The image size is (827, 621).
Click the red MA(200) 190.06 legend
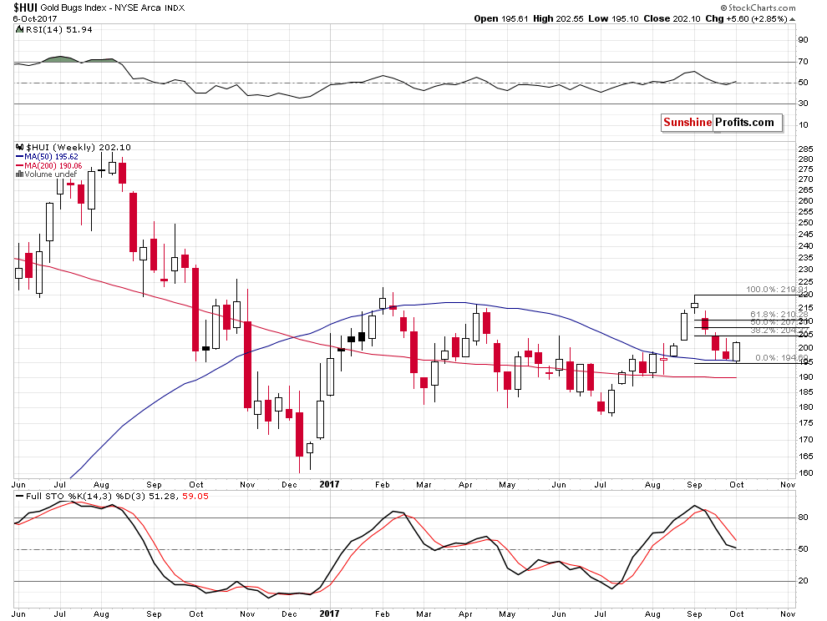click(x=53, y=165)
